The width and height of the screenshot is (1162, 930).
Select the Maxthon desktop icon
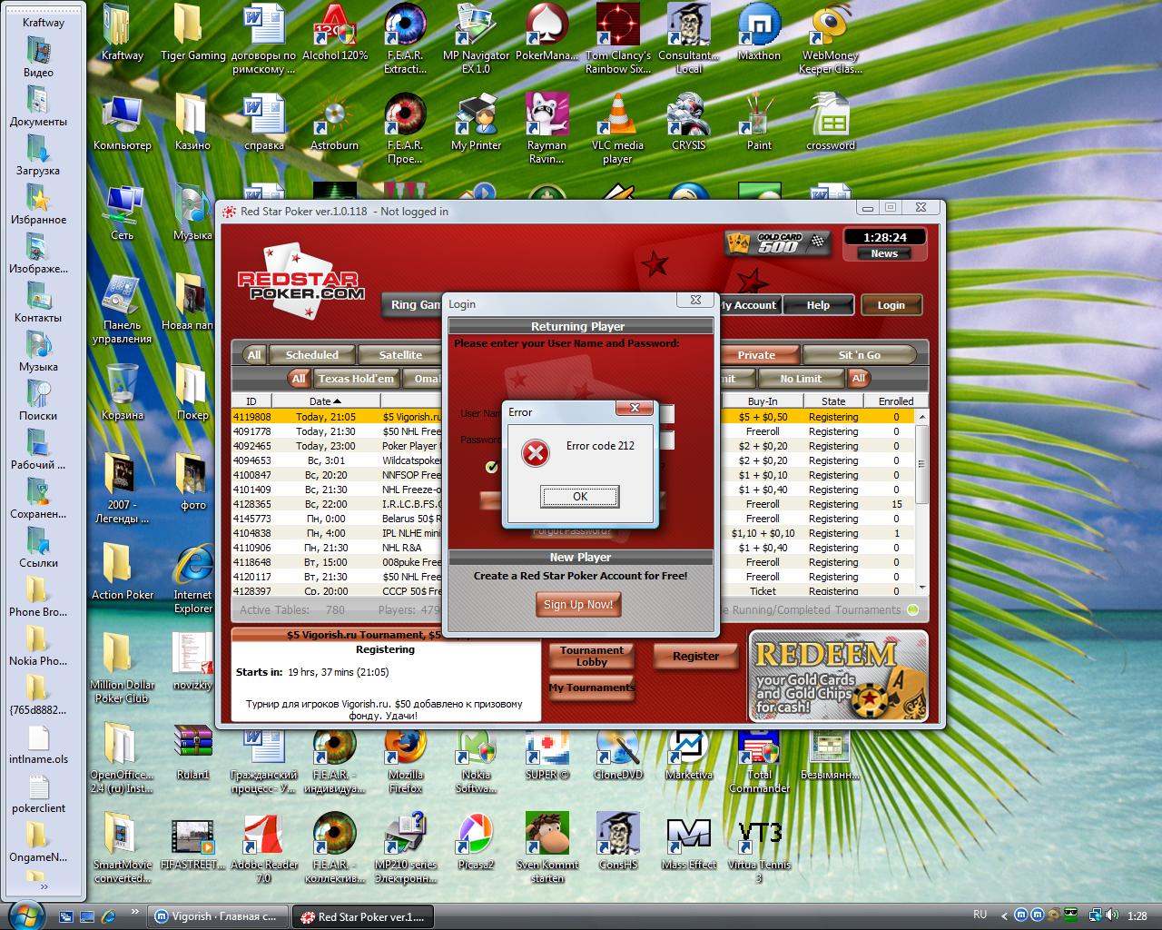pyautogui.click(x=759, y=34)
